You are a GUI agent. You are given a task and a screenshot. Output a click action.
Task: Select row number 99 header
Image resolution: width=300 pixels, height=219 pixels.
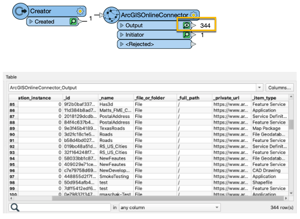point(12,188)
